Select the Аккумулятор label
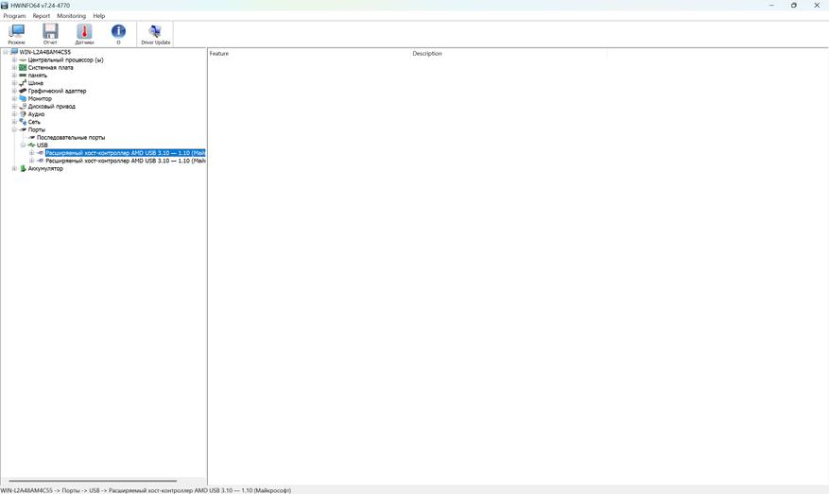This screenshot has height=494, width=829. point(45,168)
